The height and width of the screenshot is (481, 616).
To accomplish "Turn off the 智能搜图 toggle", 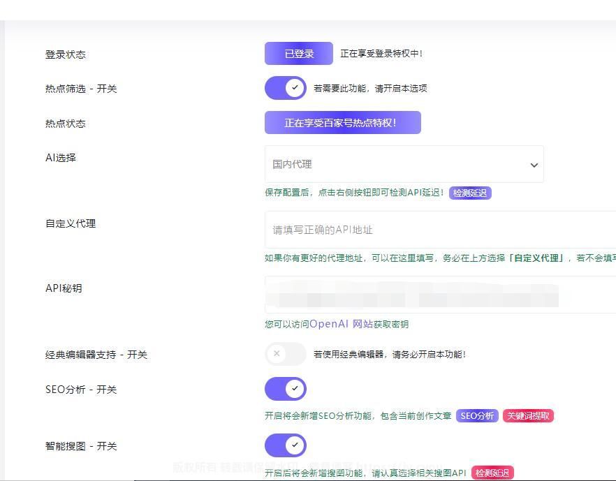I will click(285, 445).
